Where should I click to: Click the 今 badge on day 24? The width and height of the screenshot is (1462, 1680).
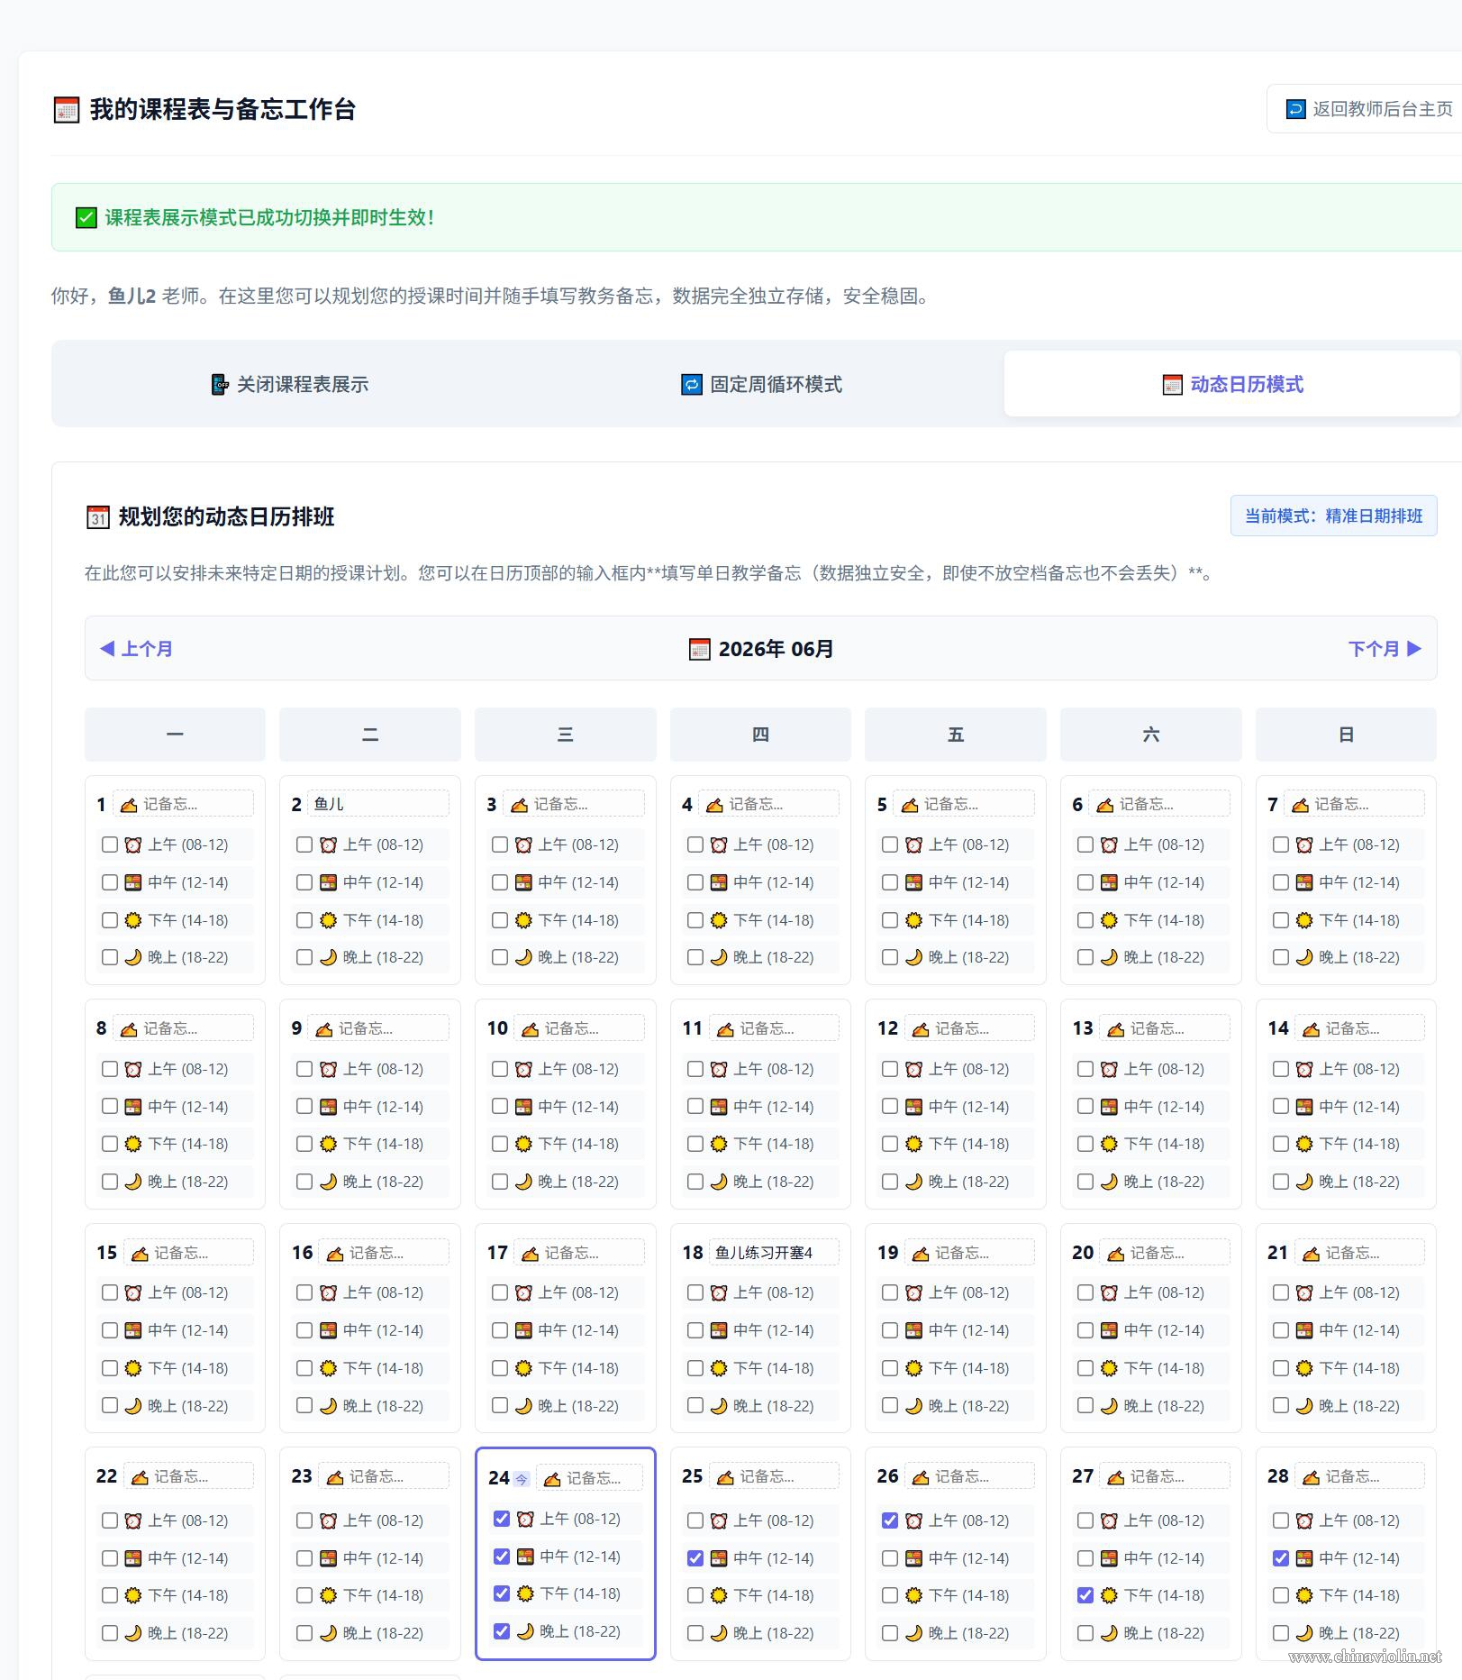coord(521,1479)
